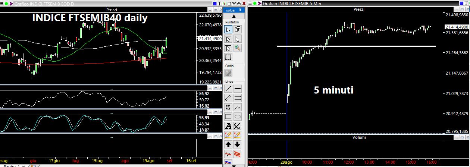Viewport: 470px width, 167px height.
Task: Click the 12:00 time label
Action: point(349,162)
